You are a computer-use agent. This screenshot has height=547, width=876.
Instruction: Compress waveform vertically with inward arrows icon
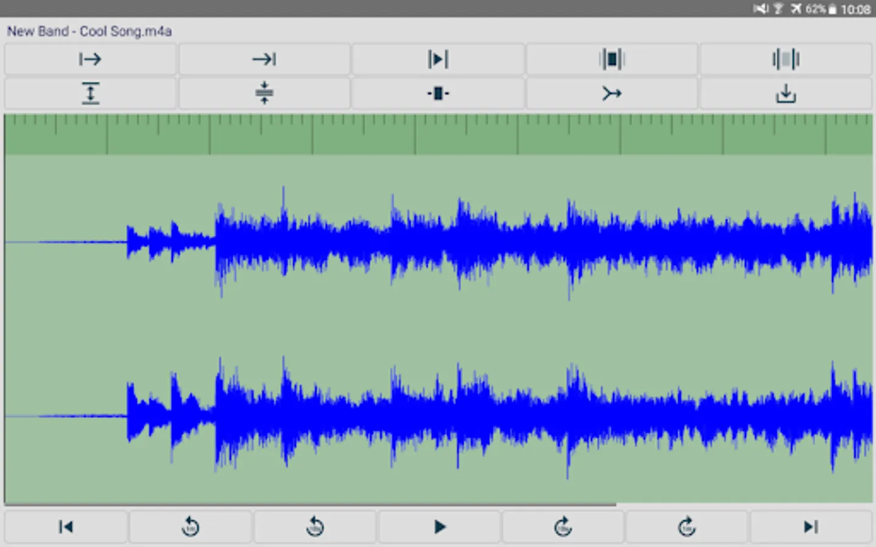pyautogui.click(x=264, y=94)
